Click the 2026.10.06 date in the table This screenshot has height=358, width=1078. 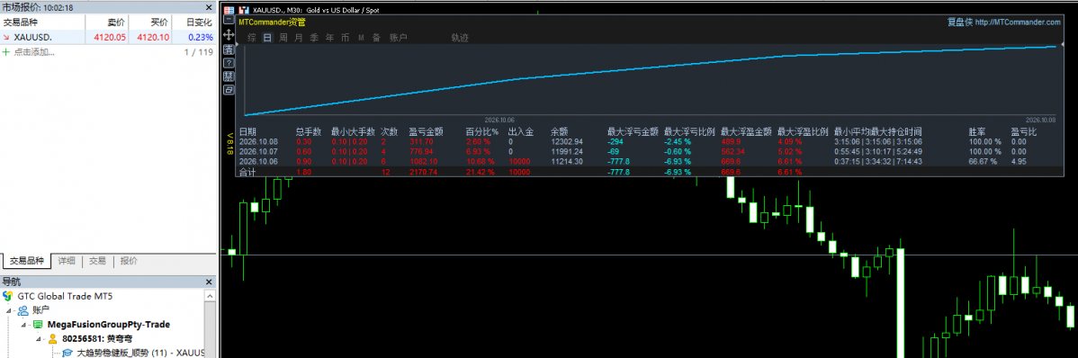[258, 162]
